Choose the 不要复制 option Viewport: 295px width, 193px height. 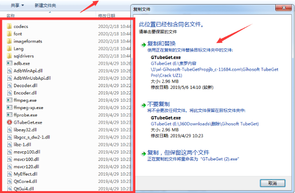pyautogui.click(x=159, y=104)
